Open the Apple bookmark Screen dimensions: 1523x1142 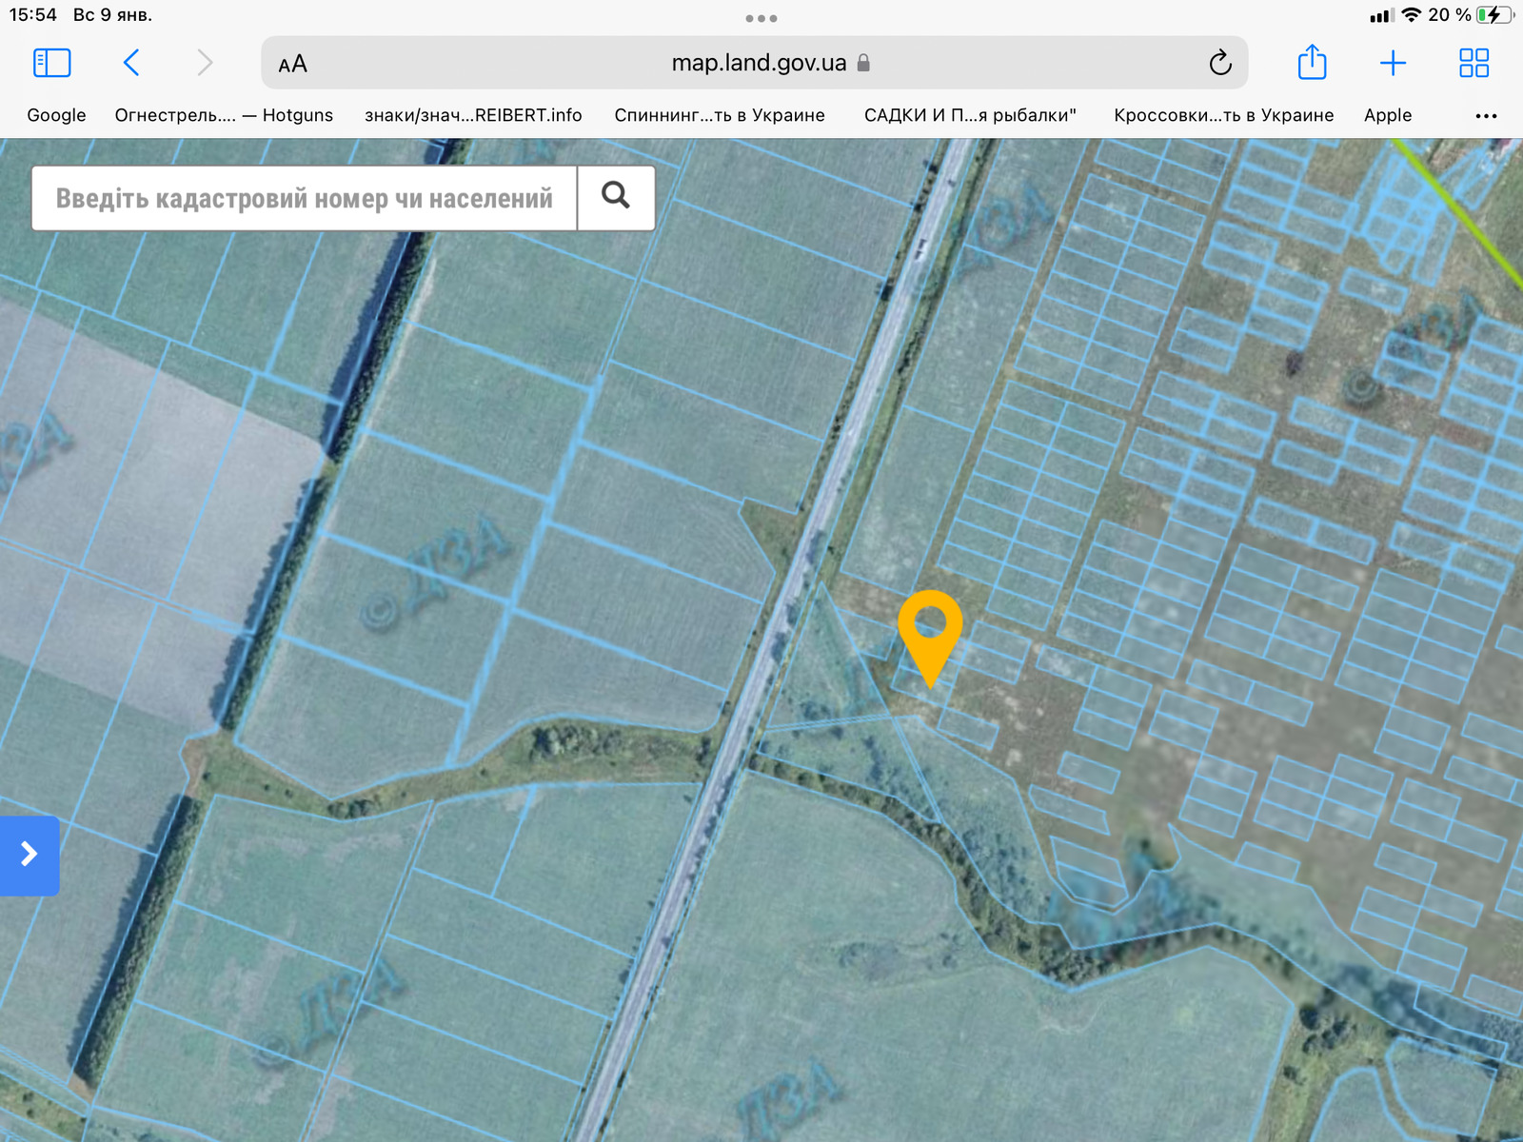[1387, 115]
